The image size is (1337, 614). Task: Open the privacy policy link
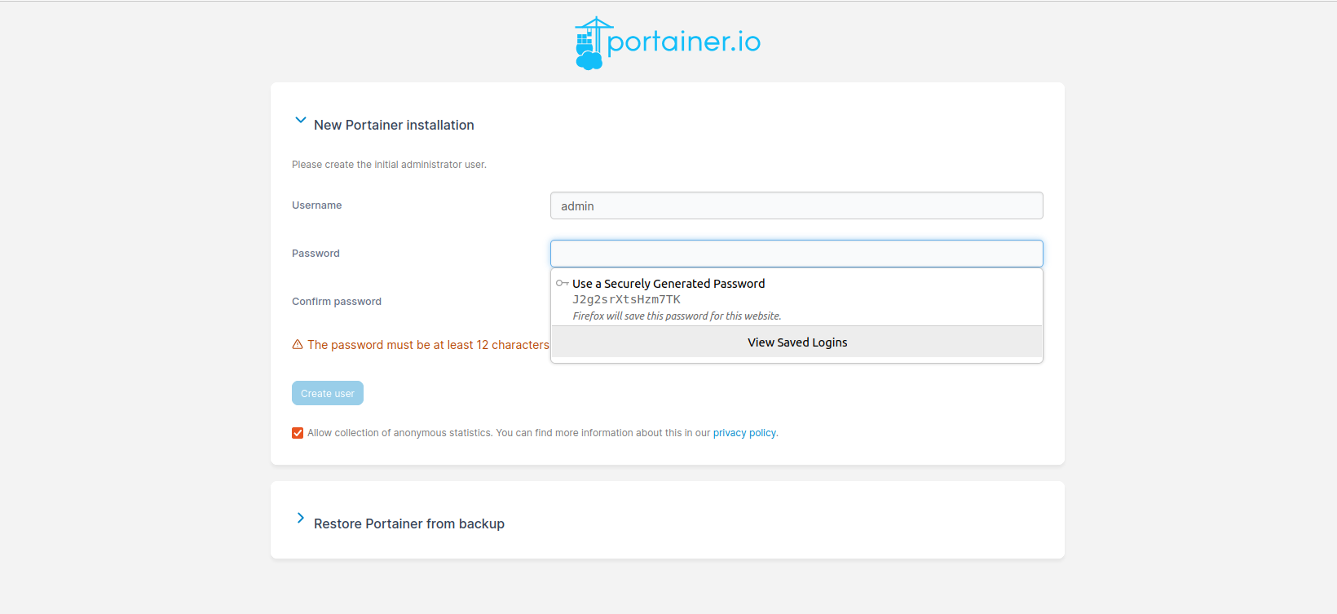point(744,433)
